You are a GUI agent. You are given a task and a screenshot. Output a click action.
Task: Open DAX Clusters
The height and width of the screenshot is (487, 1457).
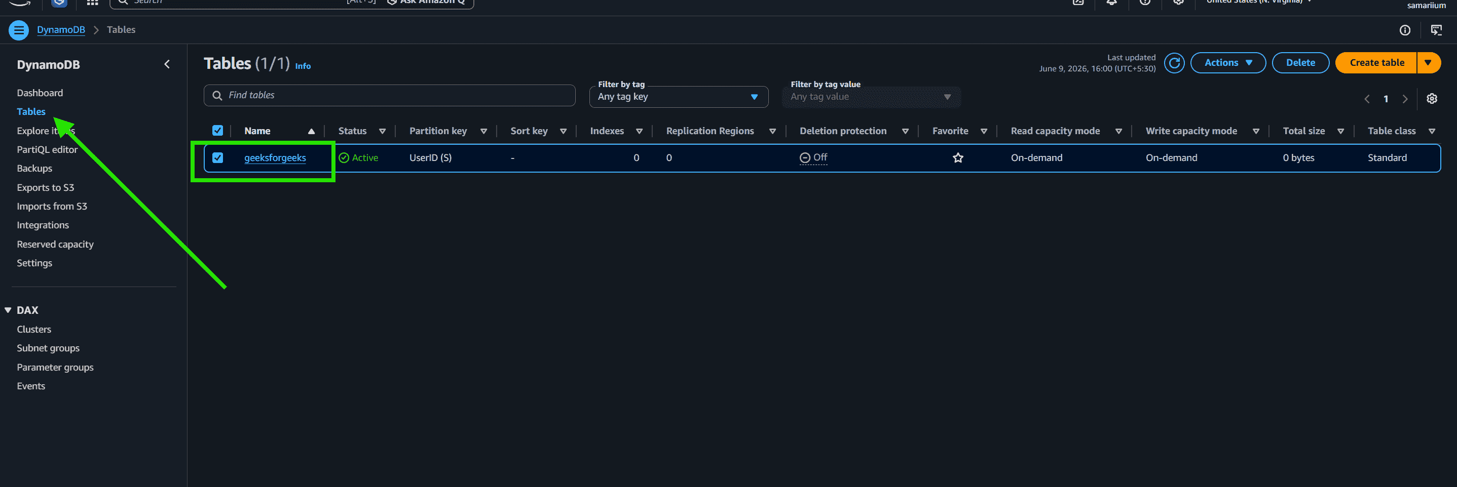pos(34,330)
